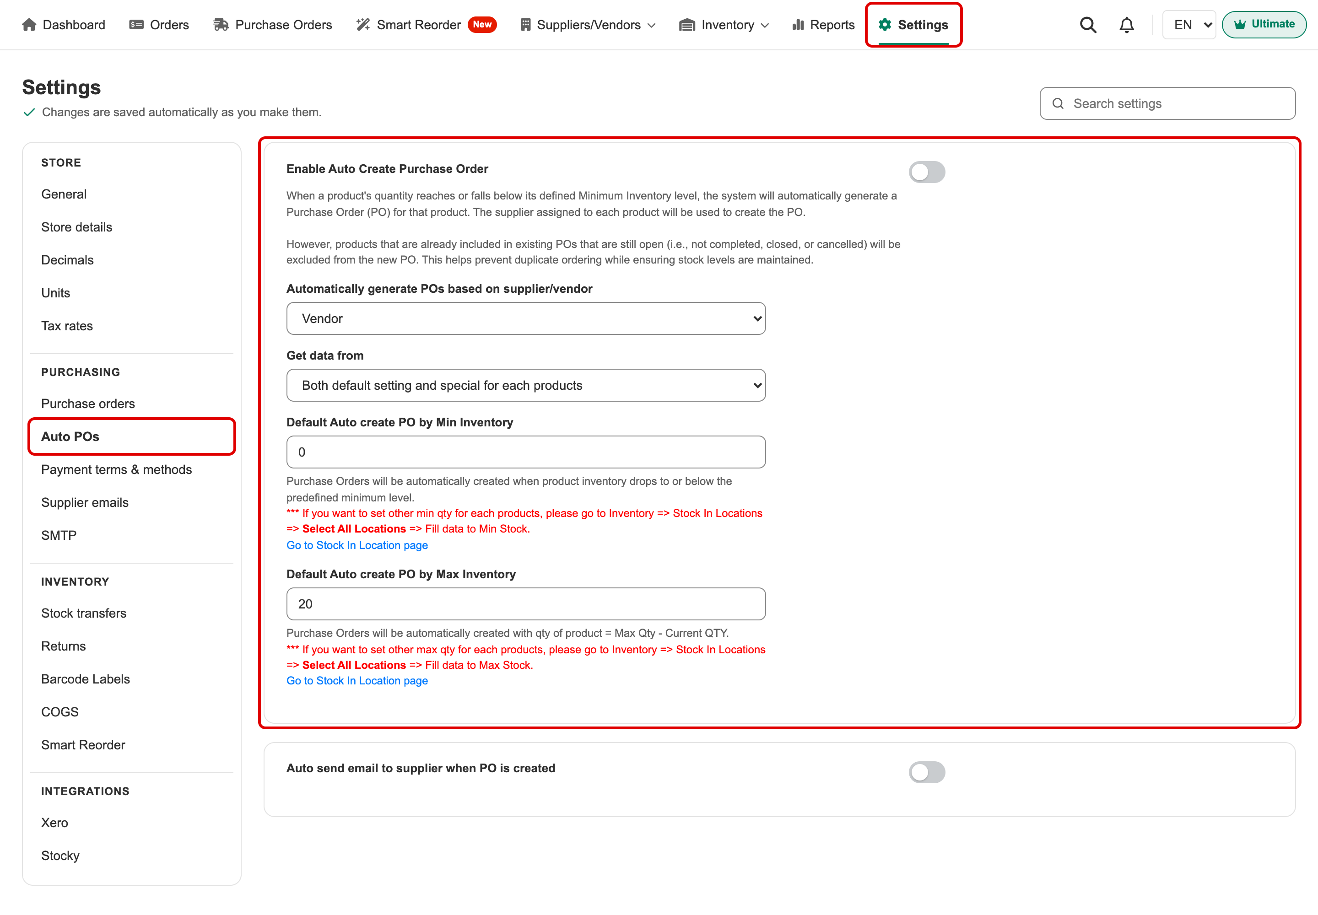1318x915 pixels.
Task: Select Payment terms & methods in the sidebar
Action: (x=116, y=469)
